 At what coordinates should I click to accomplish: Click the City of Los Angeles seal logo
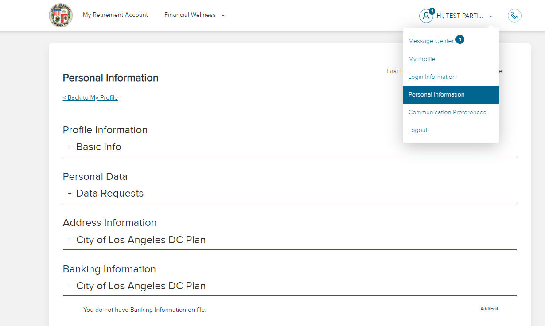point(61,16)
